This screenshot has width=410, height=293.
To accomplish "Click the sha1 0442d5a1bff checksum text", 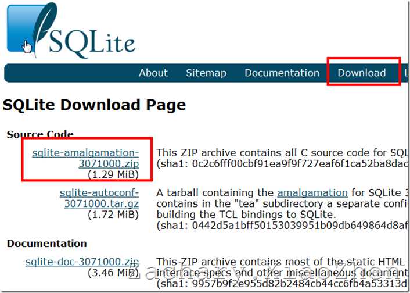I will (282, 226).
